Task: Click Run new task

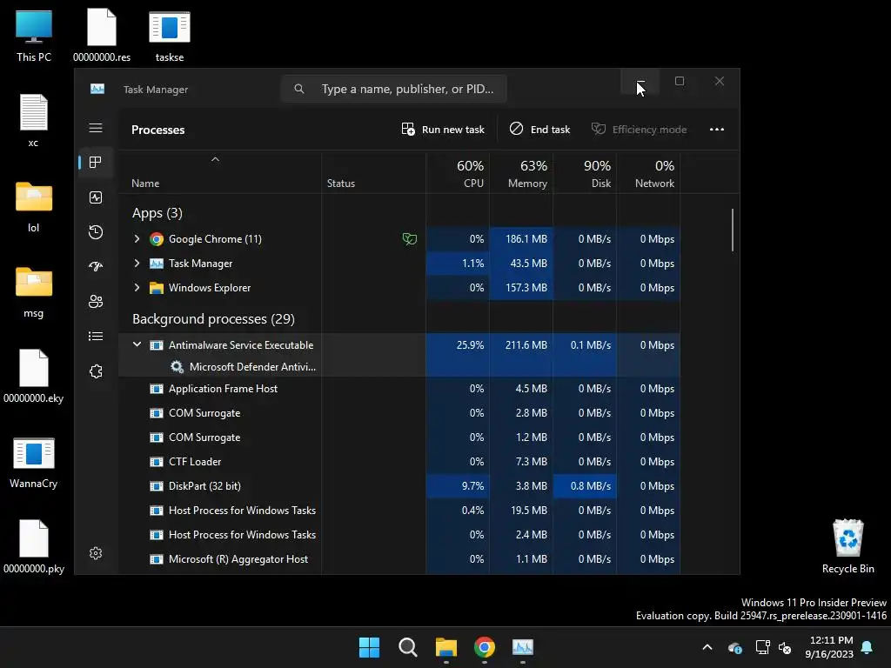Action: 443,130
